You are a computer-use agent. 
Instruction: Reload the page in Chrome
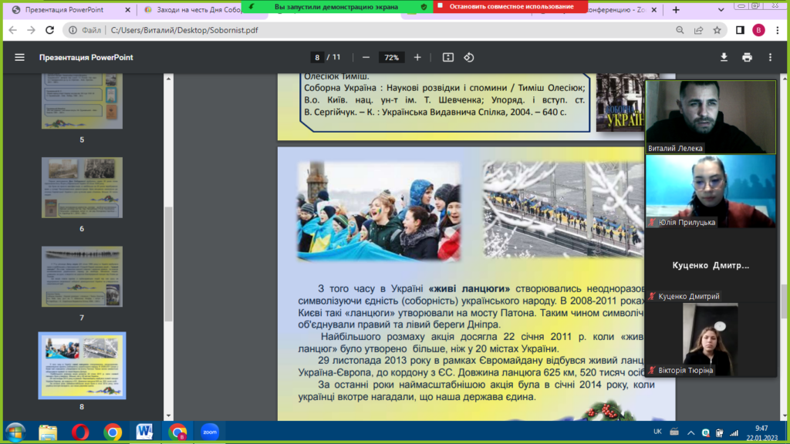tap(49, 31)
